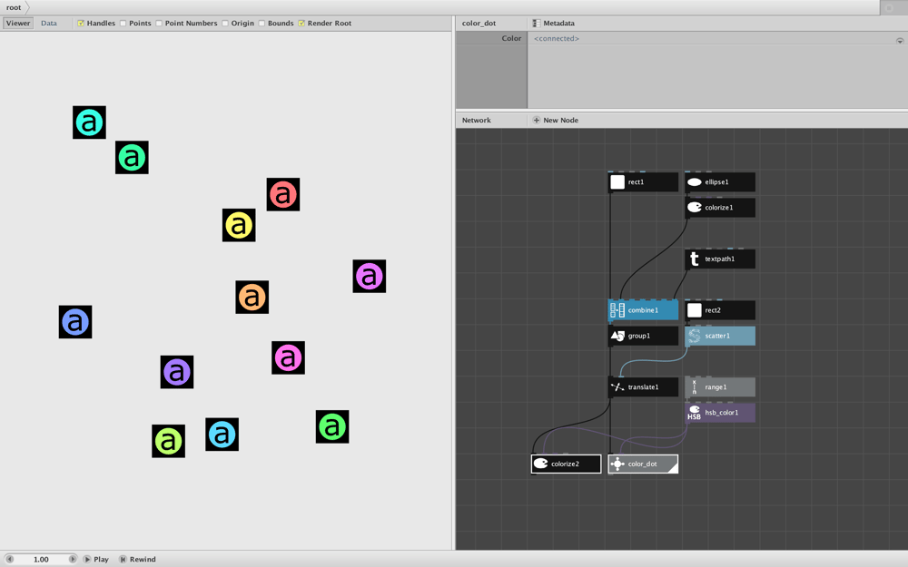Click the window button at top-right corner
908x567 pixels.
pos(890,7)
